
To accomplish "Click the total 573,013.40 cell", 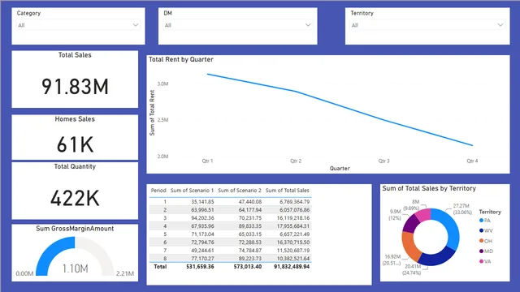I will point(248,267).
